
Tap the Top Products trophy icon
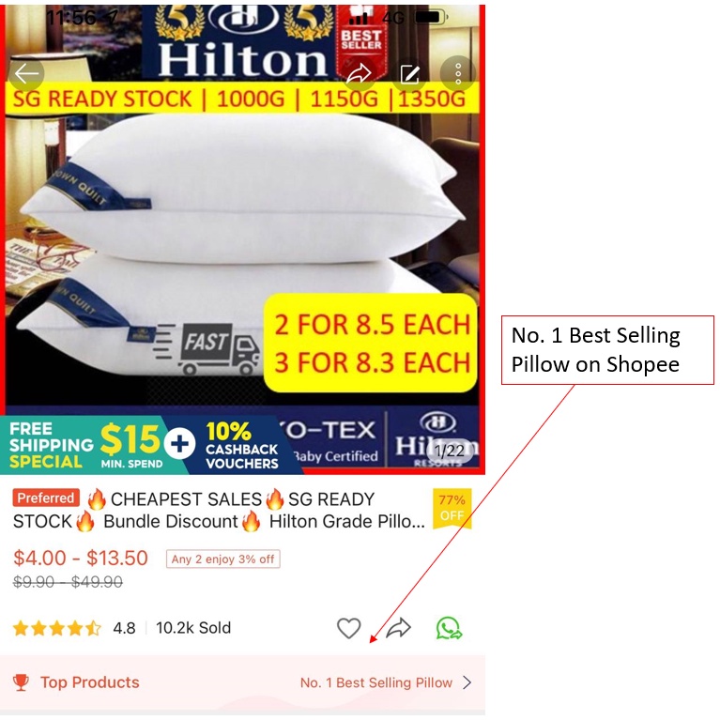(x=21, y=682)
